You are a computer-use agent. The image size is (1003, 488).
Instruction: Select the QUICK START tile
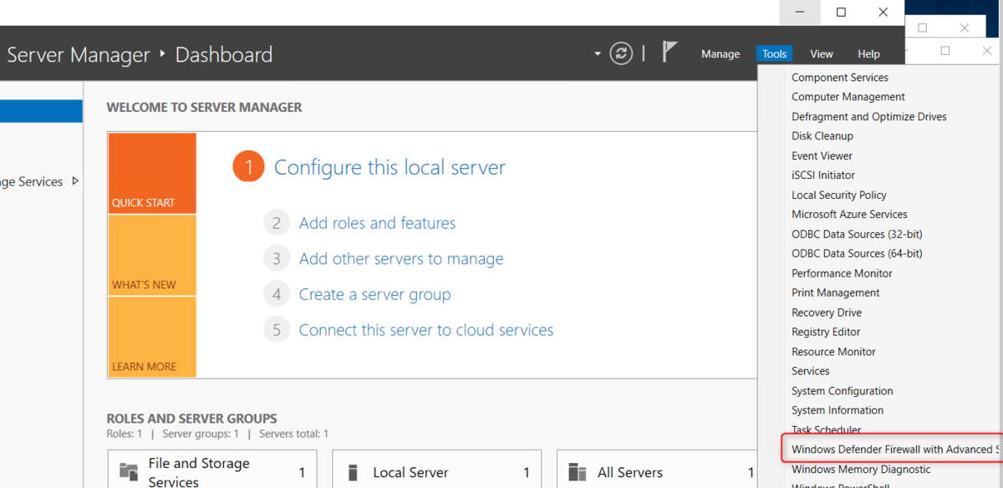coord(151,173)
